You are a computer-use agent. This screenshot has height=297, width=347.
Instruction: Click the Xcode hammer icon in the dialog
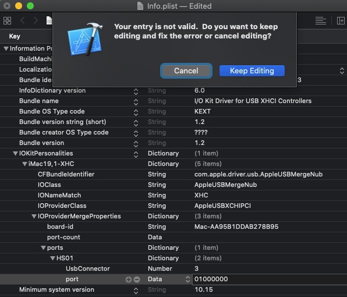85,39
